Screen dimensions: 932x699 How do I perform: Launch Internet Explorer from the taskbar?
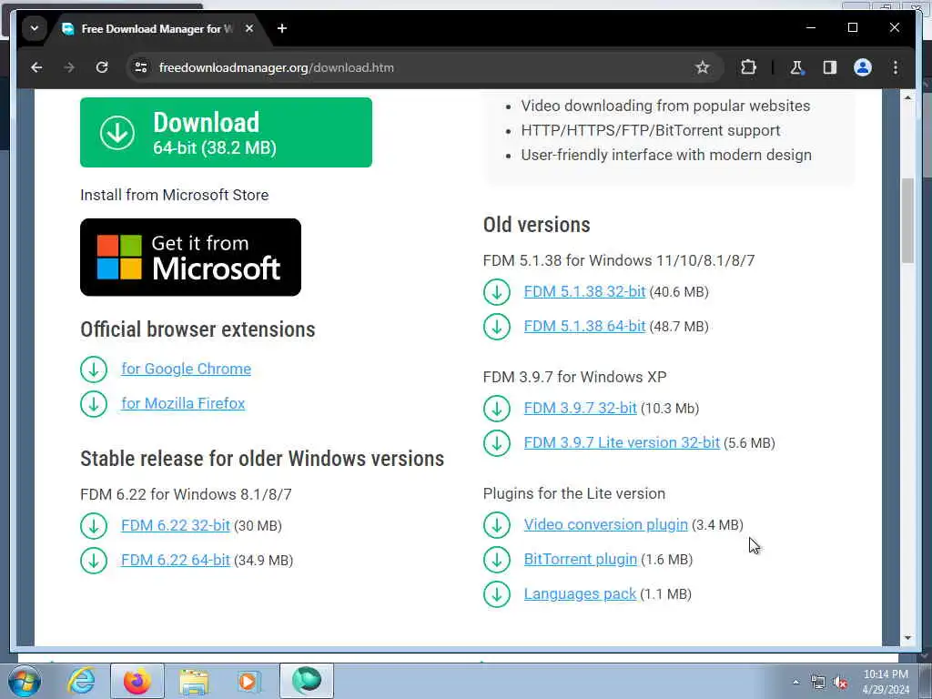point(81,681)
